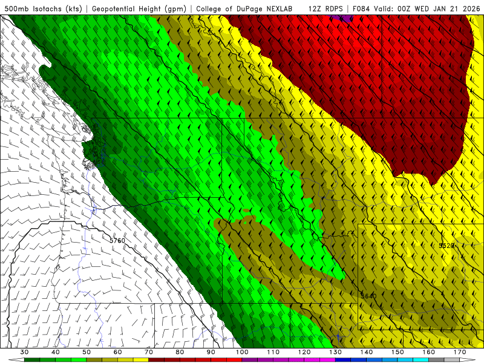
Task: Click the 50 knot legend label
Action: [87, 352]
